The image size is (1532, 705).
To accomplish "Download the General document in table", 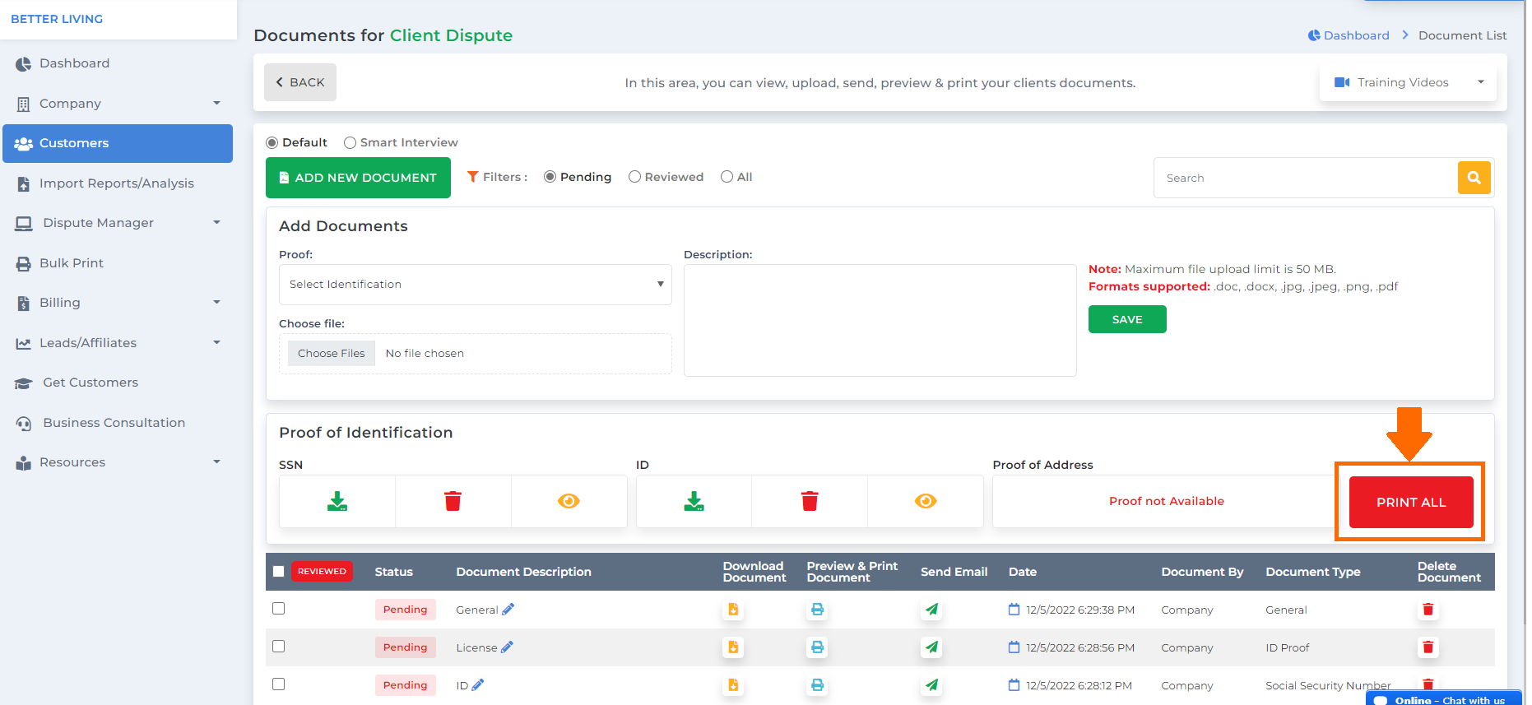I will [733, 610].
